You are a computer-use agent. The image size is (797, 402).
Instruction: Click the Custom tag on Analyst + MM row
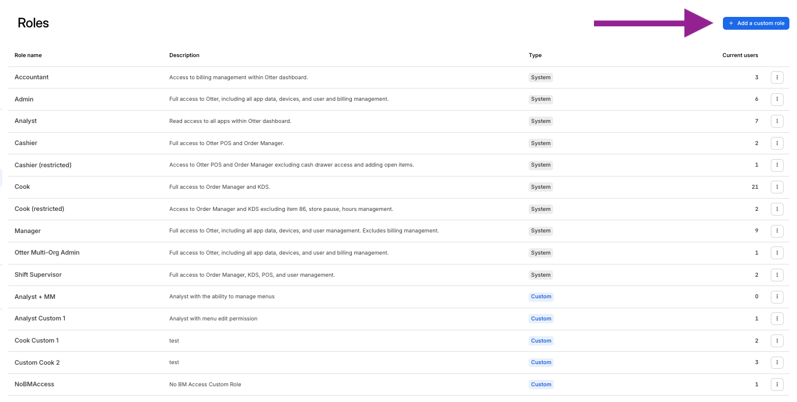click(541, 297)
